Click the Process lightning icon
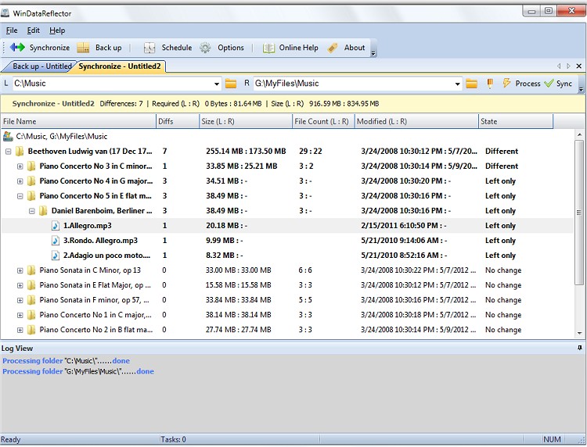The width and height of the screenshot is (587, 447). (506, 83)
